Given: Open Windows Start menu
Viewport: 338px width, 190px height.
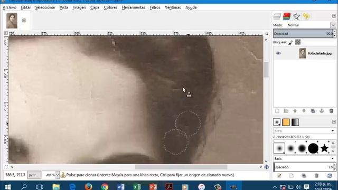Looking at the screenshot, I should coord(8,186).
